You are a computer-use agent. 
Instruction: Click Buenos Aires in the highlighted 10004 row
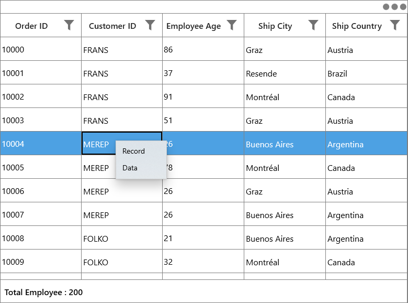point(285,144)
